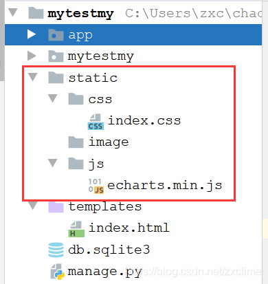Click the image folder icon

tap(76, 142)
